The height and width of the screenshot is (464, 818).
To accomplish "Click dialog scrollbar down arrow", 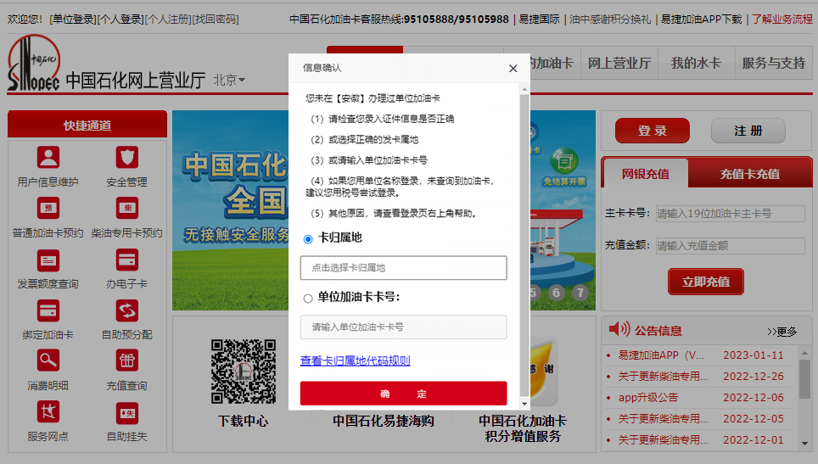I will tap(524, 404).
